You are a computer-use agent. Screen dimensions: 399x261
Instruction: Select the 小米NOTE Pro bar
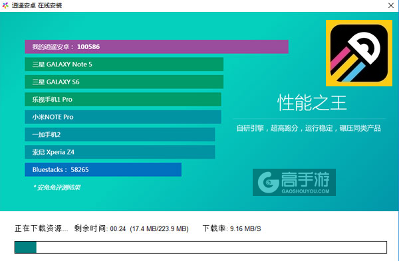[123, 117]
